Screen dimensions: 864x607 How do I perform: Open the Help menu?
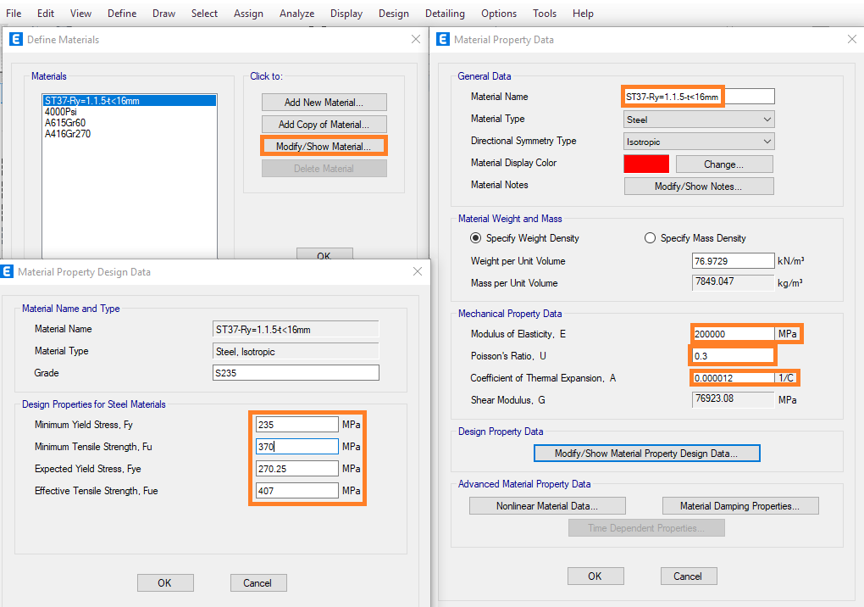point(583,14)
